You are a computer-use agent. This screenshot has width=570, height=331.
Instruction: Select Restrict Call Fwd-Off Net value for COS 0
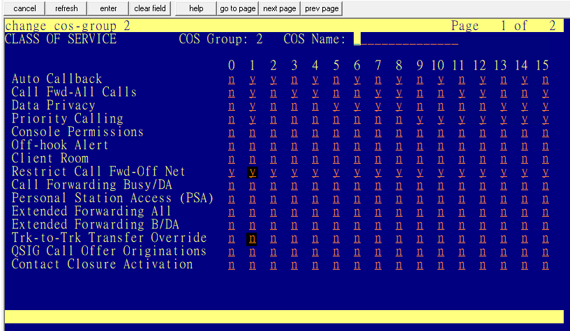pyautogui.click(x=232, y=172)
